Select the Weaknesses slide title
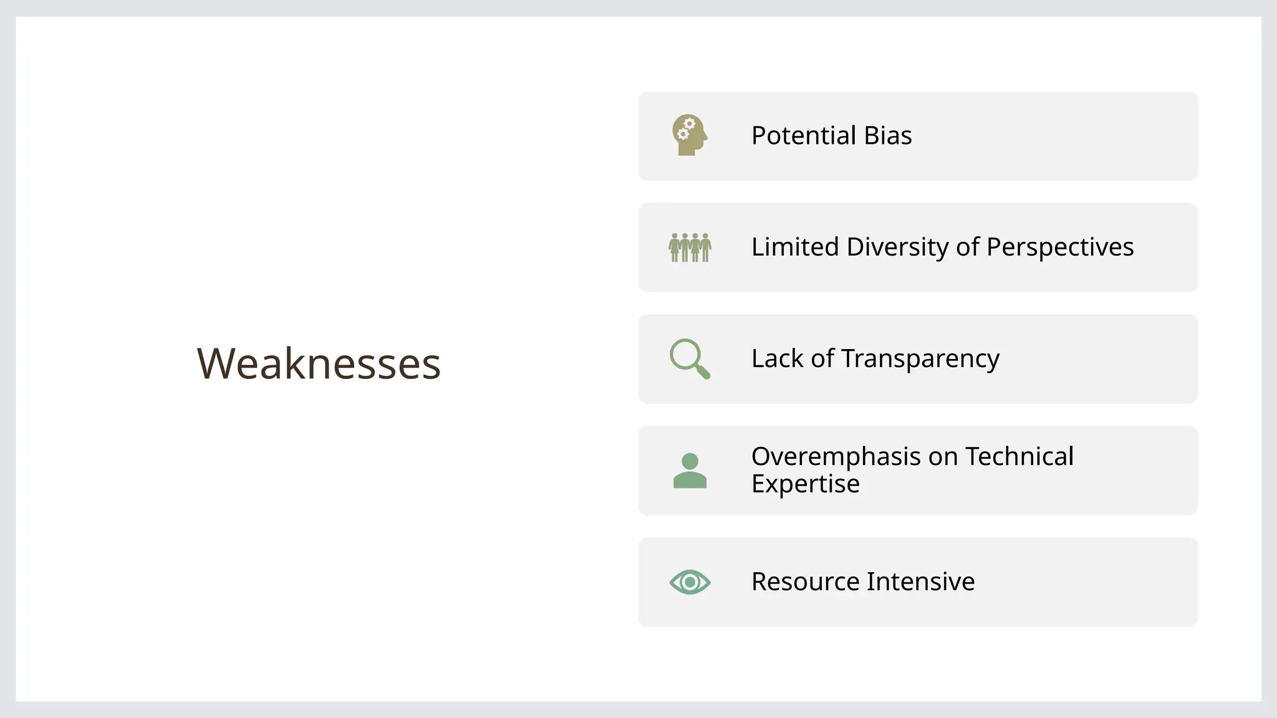The image size is (1277, 718). point(319,363)
